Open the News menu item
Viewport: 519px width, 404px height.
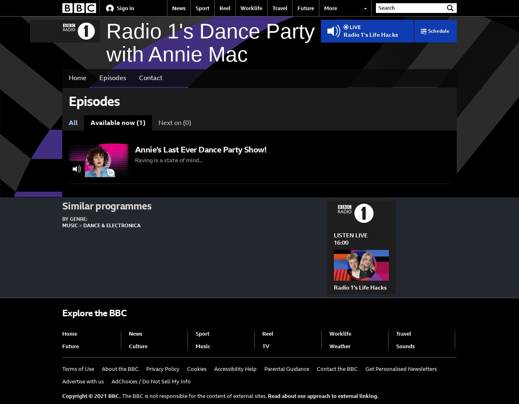[179, 8]
